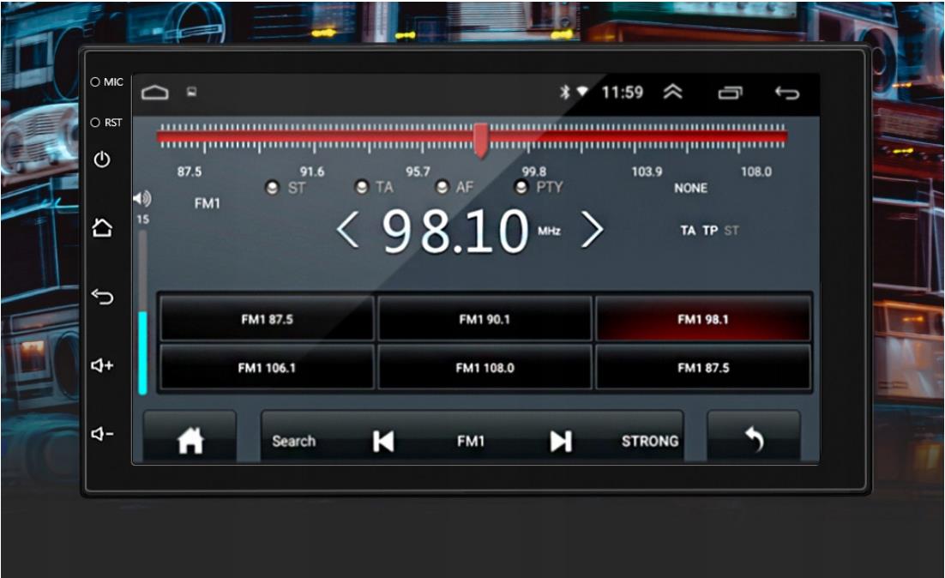945x578 pixels.
Task: Adjust the cyan volume level bar
Action: (x=143, y=352)
